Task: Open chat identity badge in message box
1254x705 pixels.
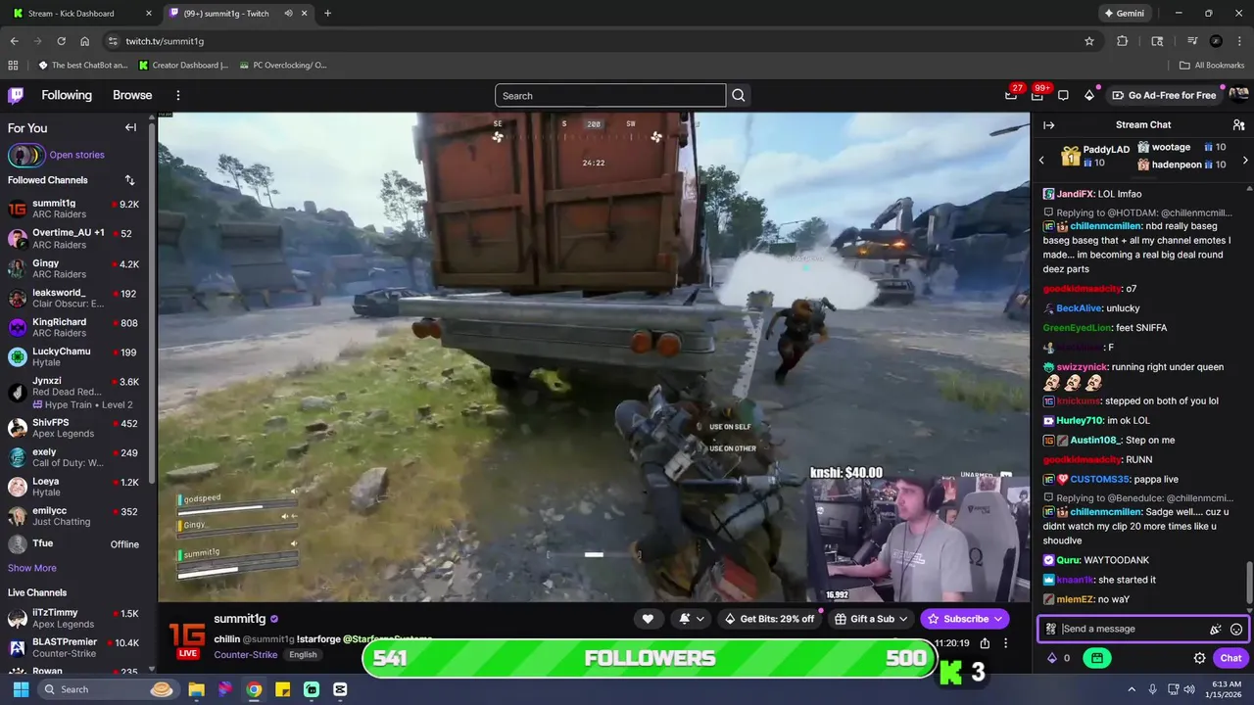Action: pyautogui.click(x=1050, y=630)
